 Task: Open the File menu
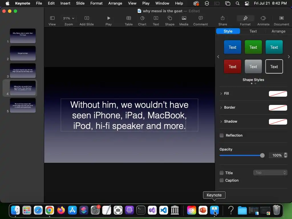pos(39,3)
